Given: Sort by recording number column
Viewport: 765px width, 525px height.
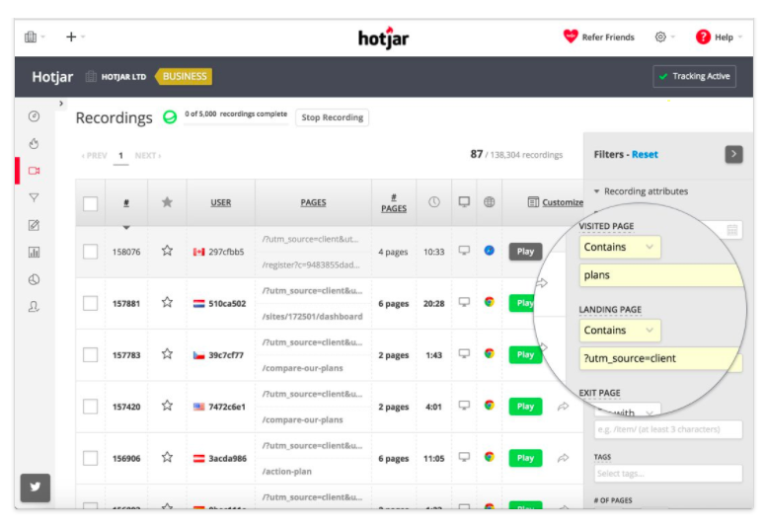Looking at the screenshot, I should tap(126, 202).
